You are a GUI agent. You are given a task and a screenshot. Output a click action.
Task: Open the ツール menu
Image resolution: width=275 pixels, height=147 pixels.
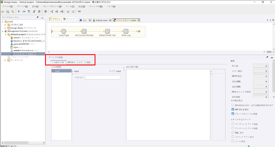pos(70,7)
